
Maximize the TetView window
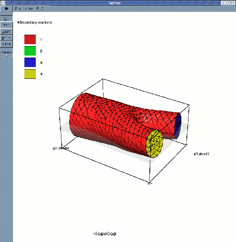229,3
